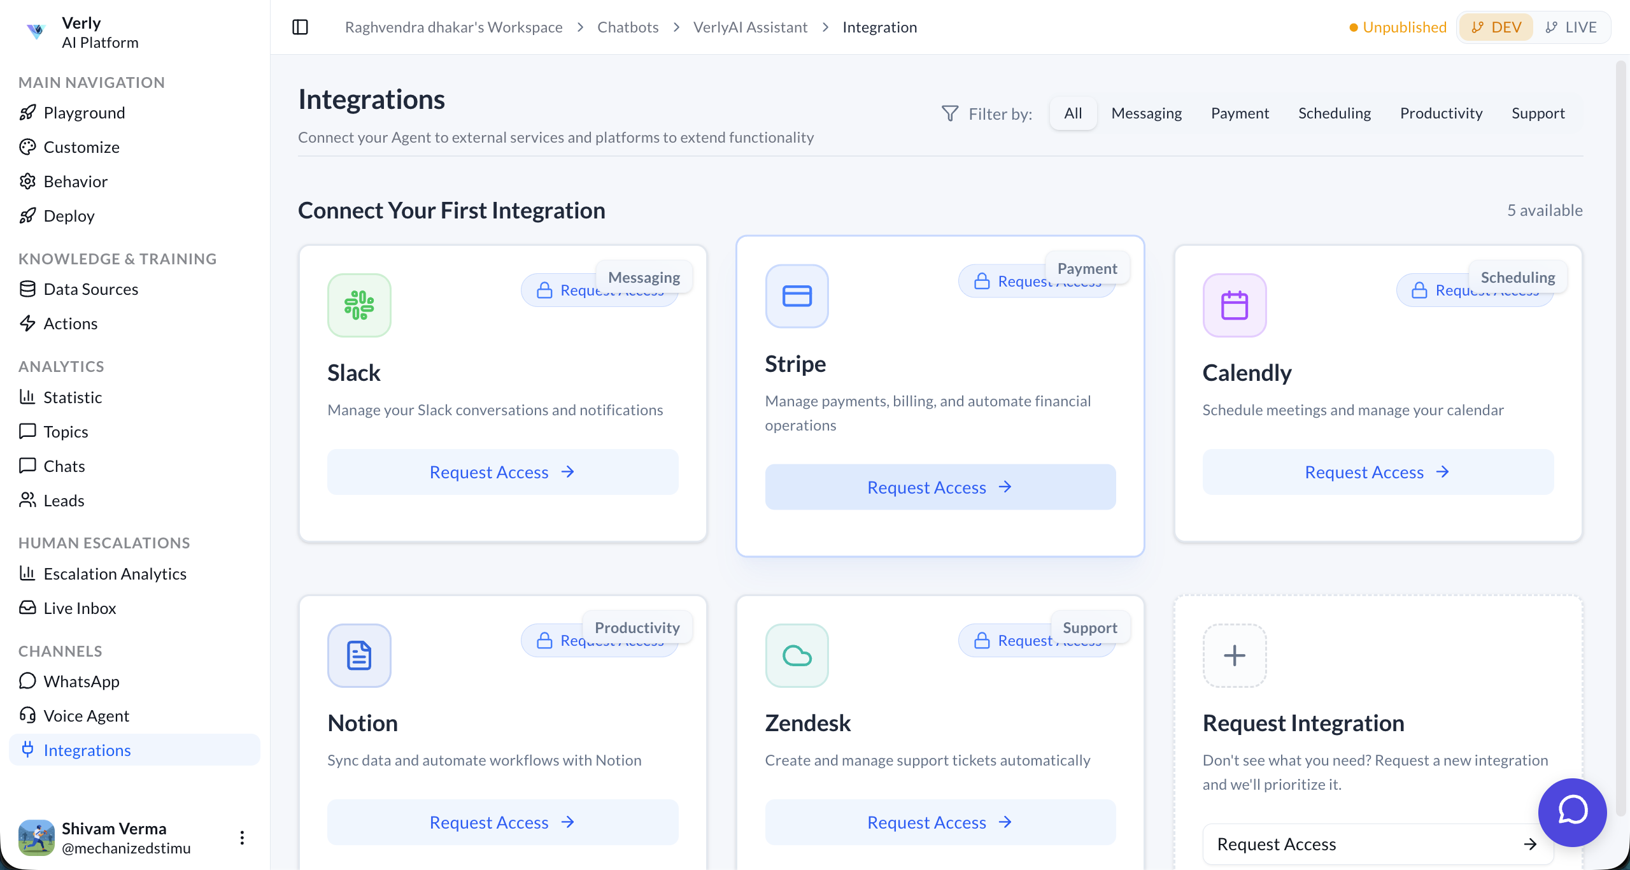
Task: Select the Productivity filter tab
Action: point(1442,113)
